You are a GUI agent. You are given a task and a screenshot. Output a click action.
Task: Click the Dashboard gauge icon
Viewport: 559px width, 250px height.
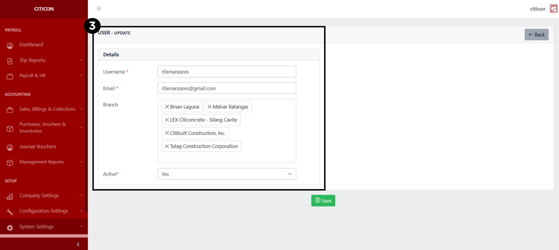click(10, 45)
